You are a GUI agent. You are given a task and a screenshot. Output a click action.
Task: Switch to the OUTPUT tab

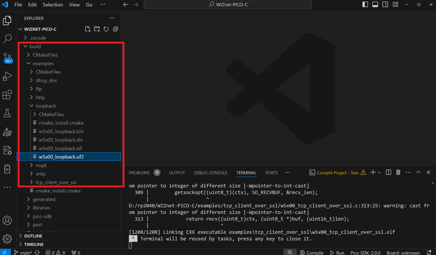coord(177,173)
